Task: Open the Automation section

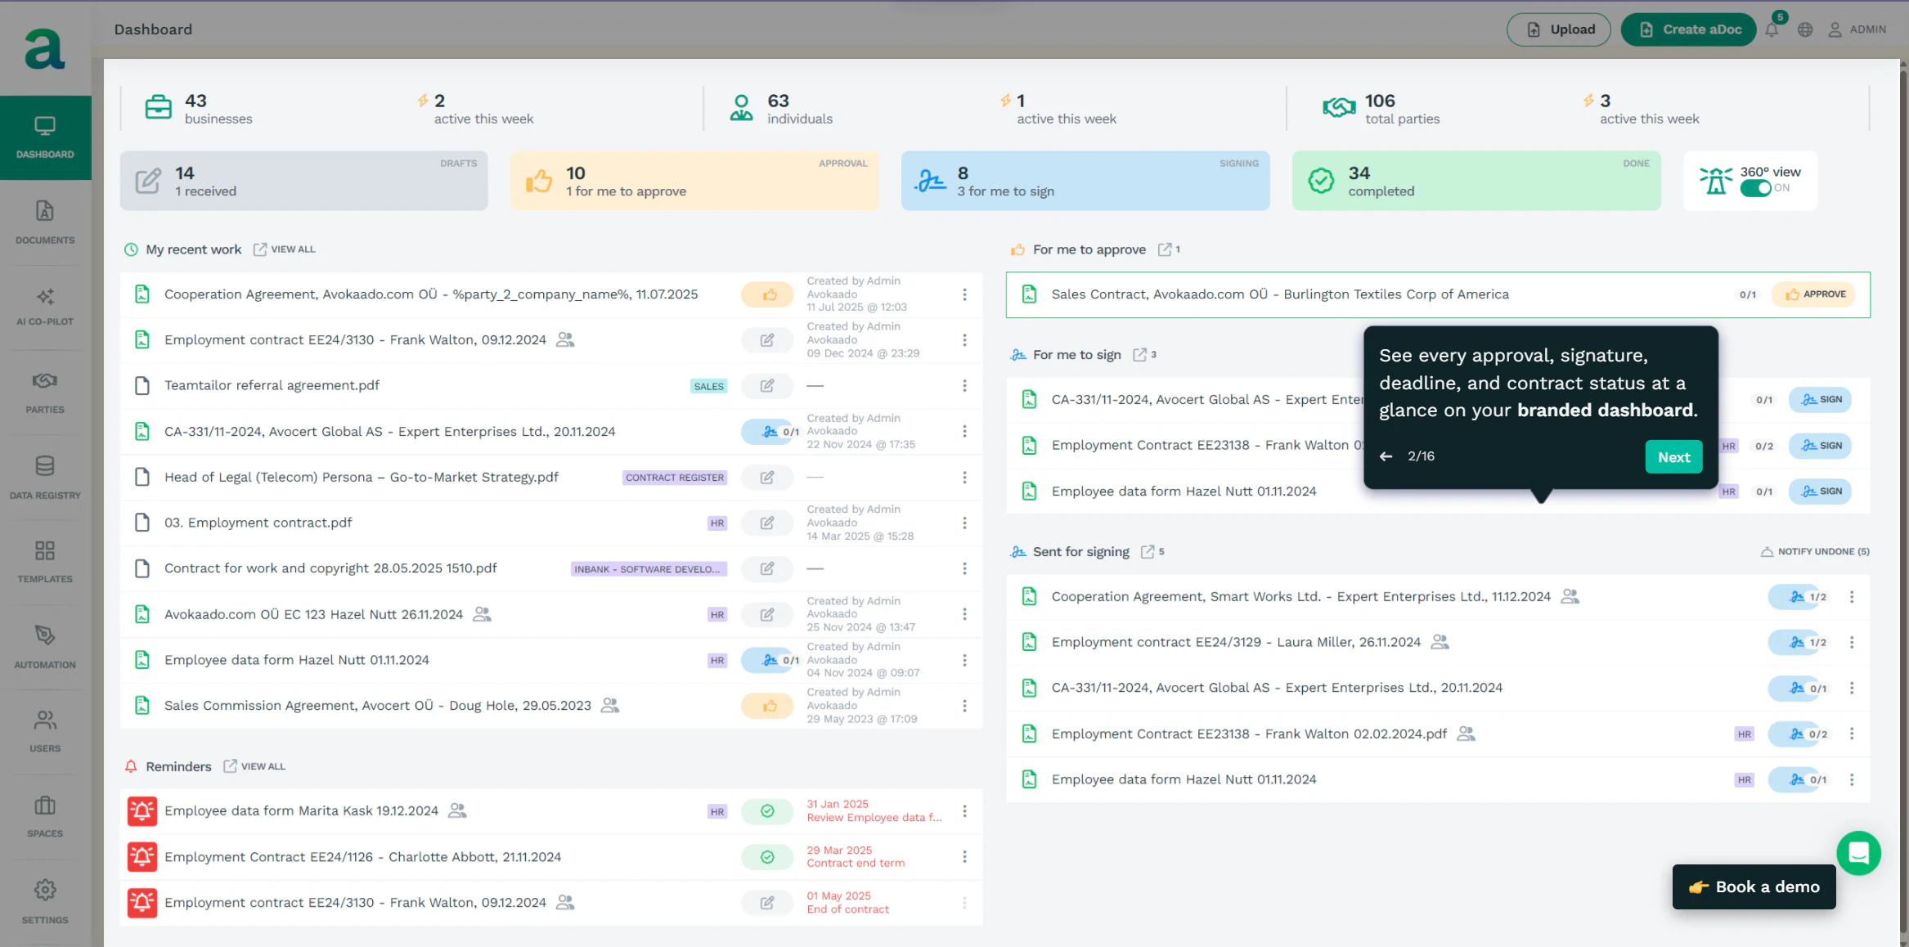Action: point(44,649)
